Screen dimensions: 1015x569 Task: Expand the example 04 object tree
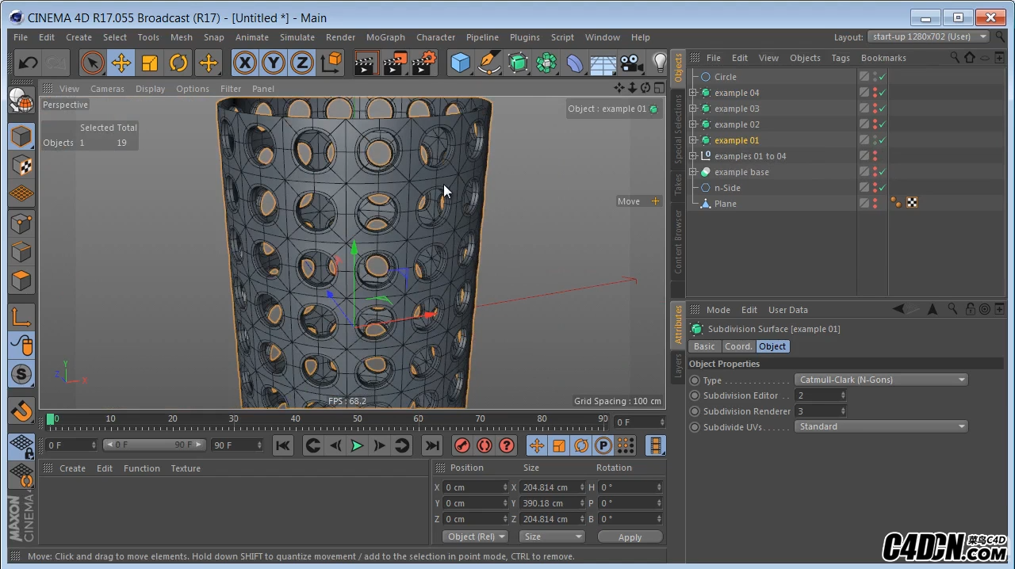pos(693,93)
